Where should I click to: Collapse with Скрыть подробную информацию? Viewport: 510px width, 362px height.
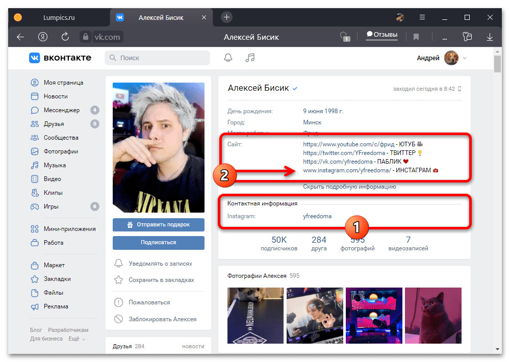pyautogui.click(x=349, y=187)
